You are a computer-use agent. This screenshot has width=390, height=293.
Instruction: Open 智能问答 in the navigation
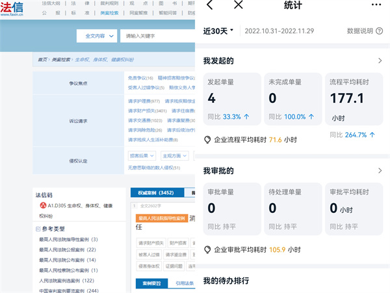(x=168, y=13)
